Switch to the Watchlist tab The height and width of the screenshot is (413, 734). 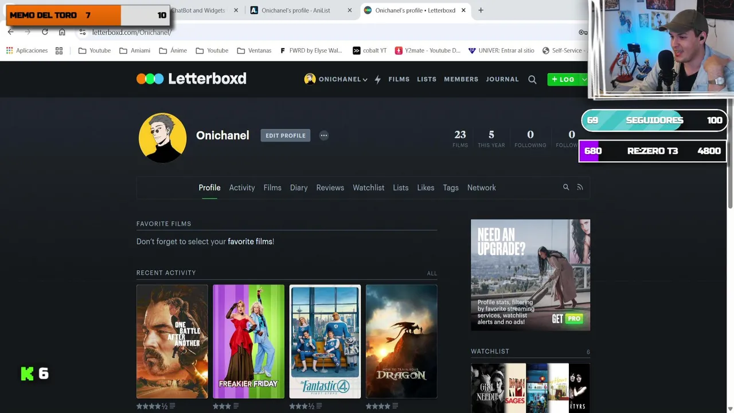tap(369, 188)
